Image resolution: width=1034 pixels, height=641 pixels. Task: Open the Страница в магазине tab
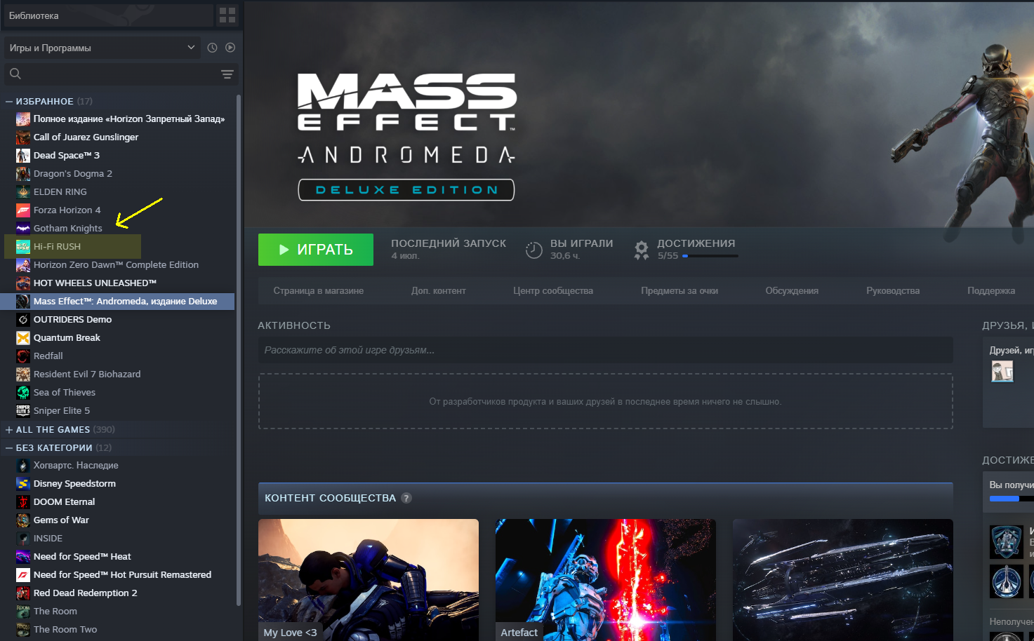pyautogui.click(x=318, y=291)
